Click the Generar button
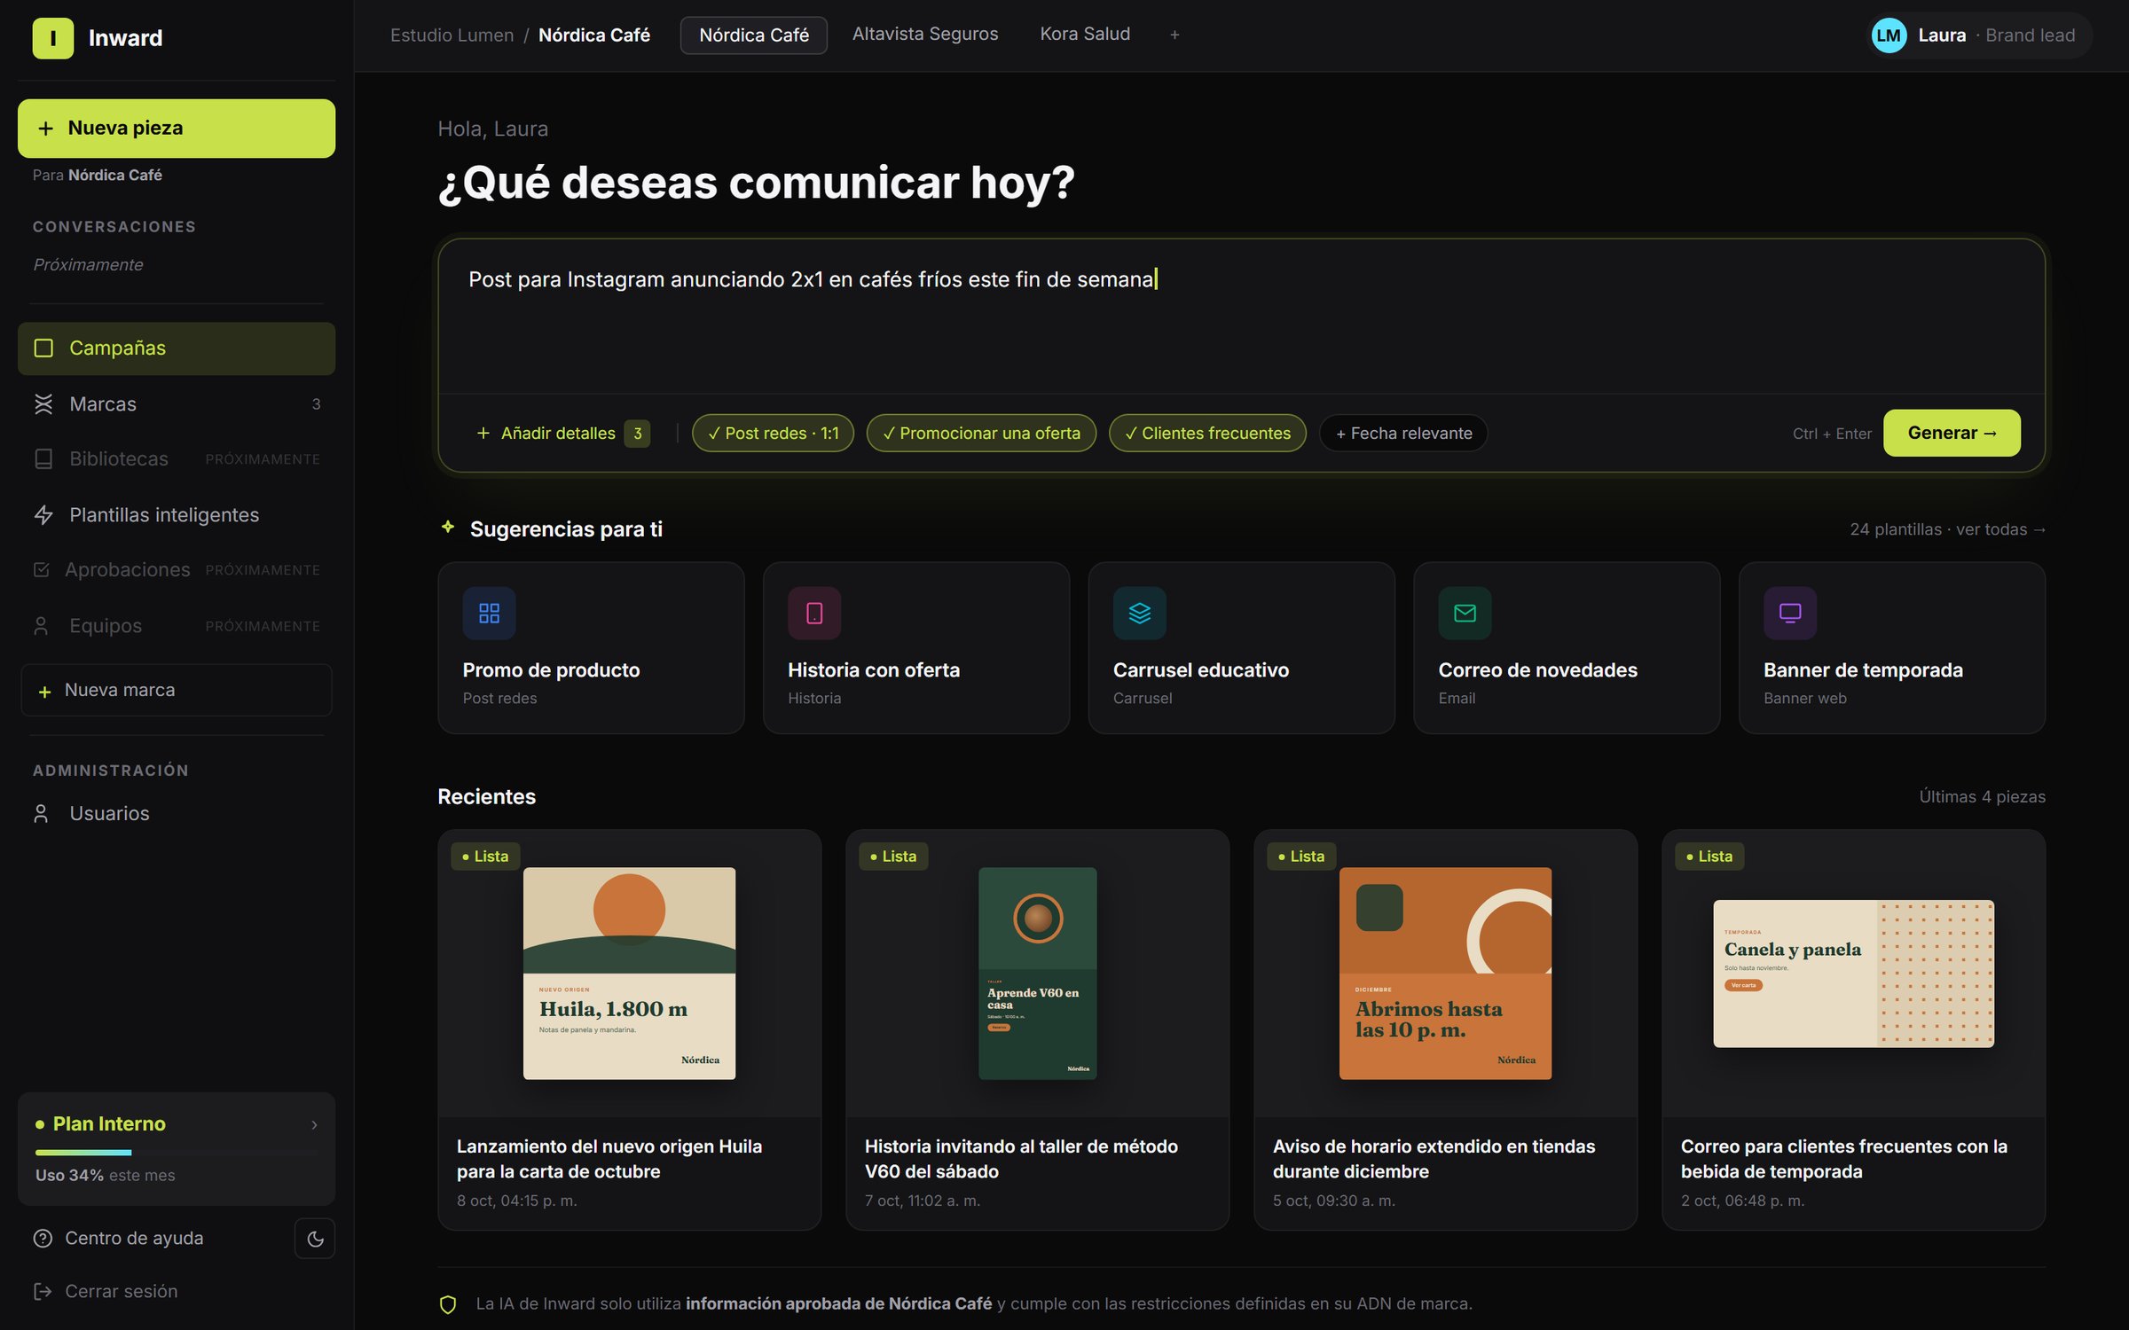This screenshot has width=2129, height=1330. pyautogui.click(x=1952, y=433)
